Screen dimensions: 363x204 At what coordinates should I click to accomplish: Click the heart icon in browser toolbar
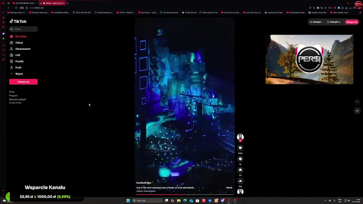coord(329,8)
